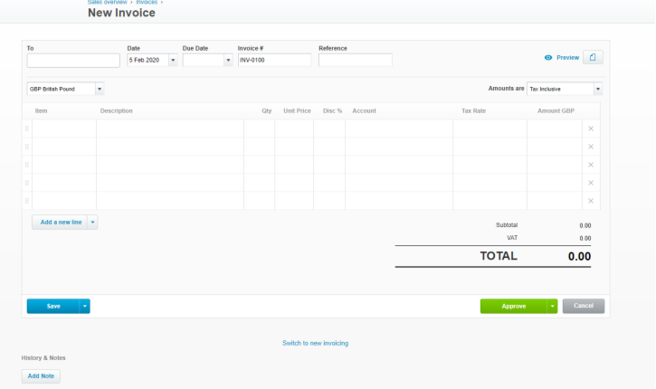The image size is (656, 389).
Task: Click the first row Amount GBP cell
Action: tap(555, 128)
